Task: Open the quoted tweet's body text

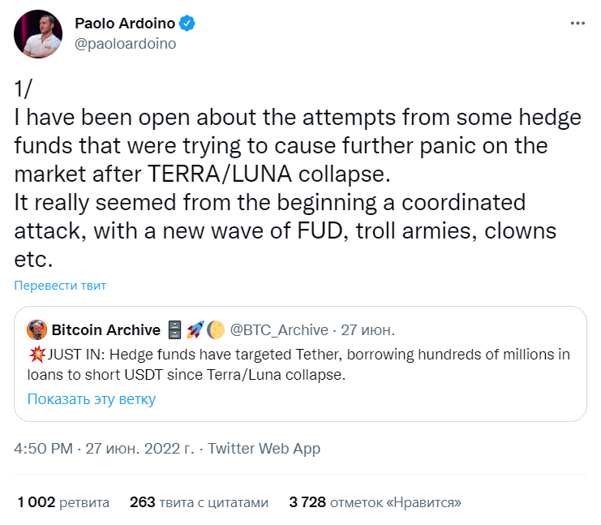Action: (x=308, y=364)
